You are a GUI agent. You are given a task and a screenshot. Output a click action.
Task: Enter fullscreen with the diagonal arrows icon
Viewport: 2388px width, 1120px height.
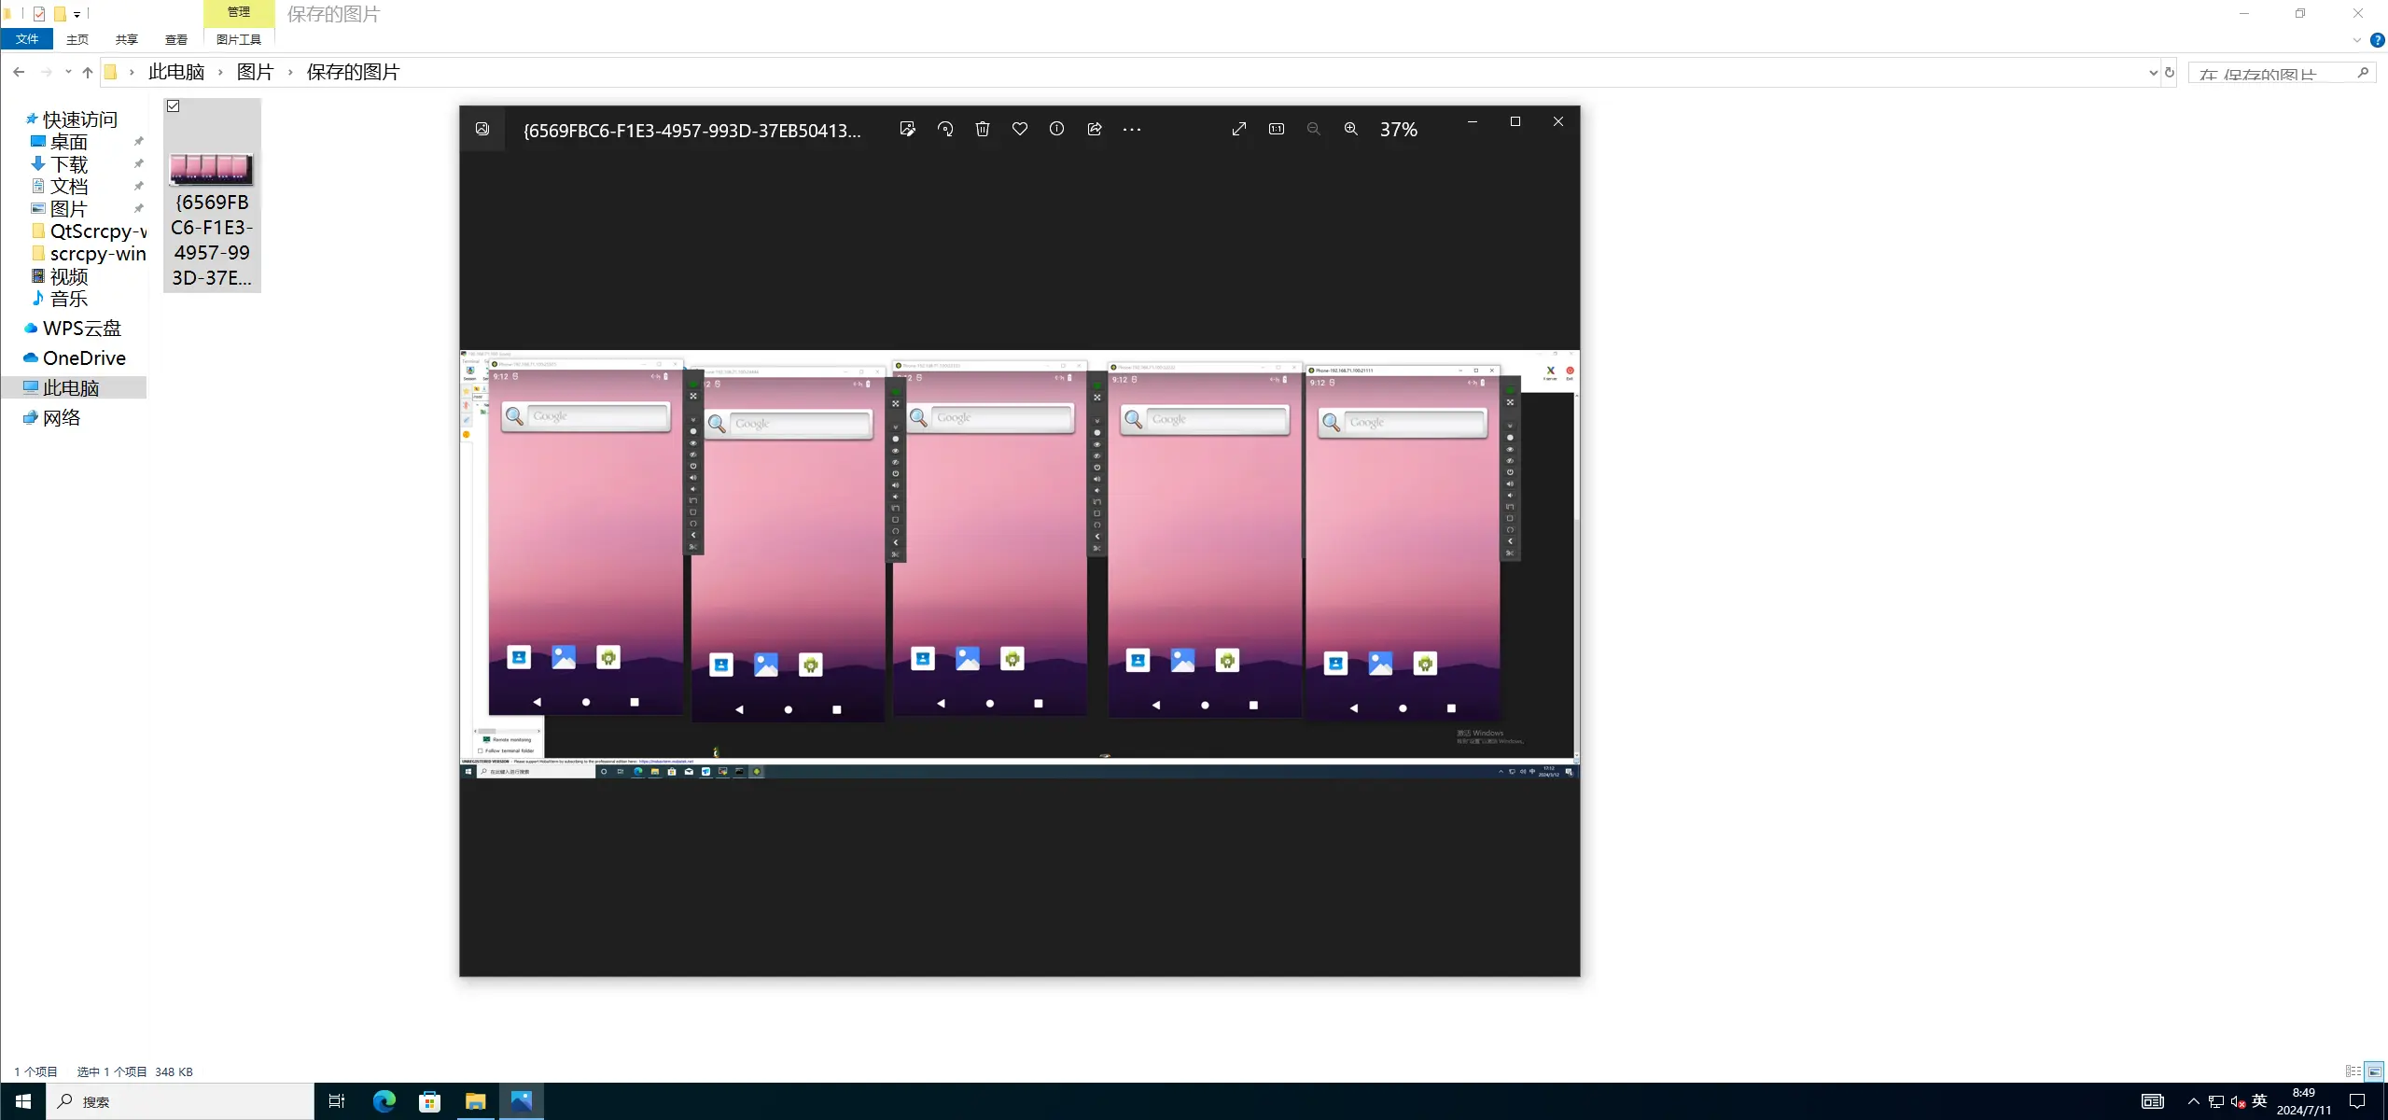[x=1239, y=130]
